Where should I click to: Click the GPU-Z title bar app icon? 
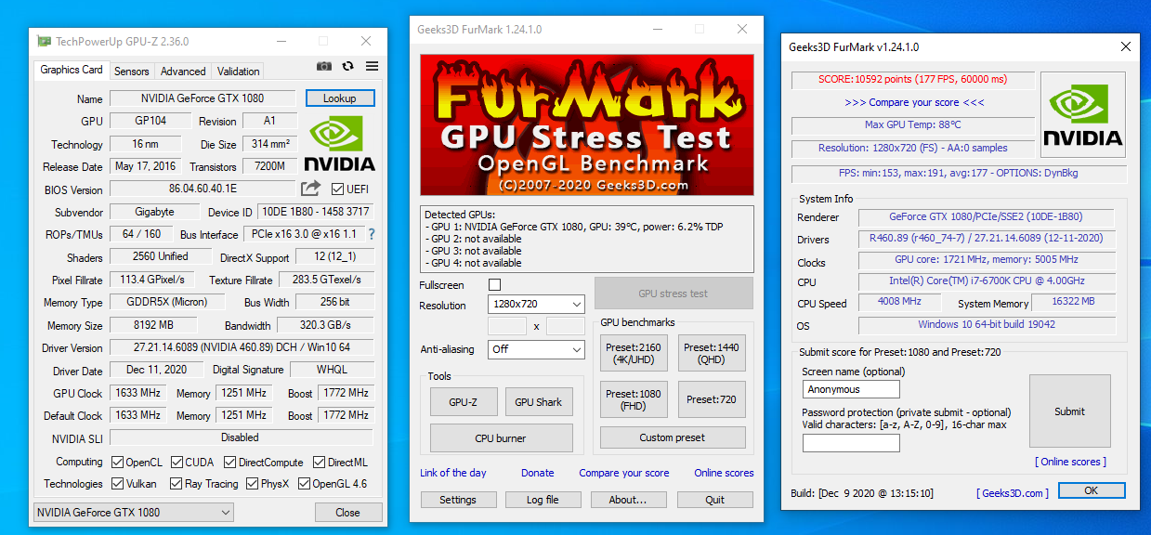pos(44,41)
